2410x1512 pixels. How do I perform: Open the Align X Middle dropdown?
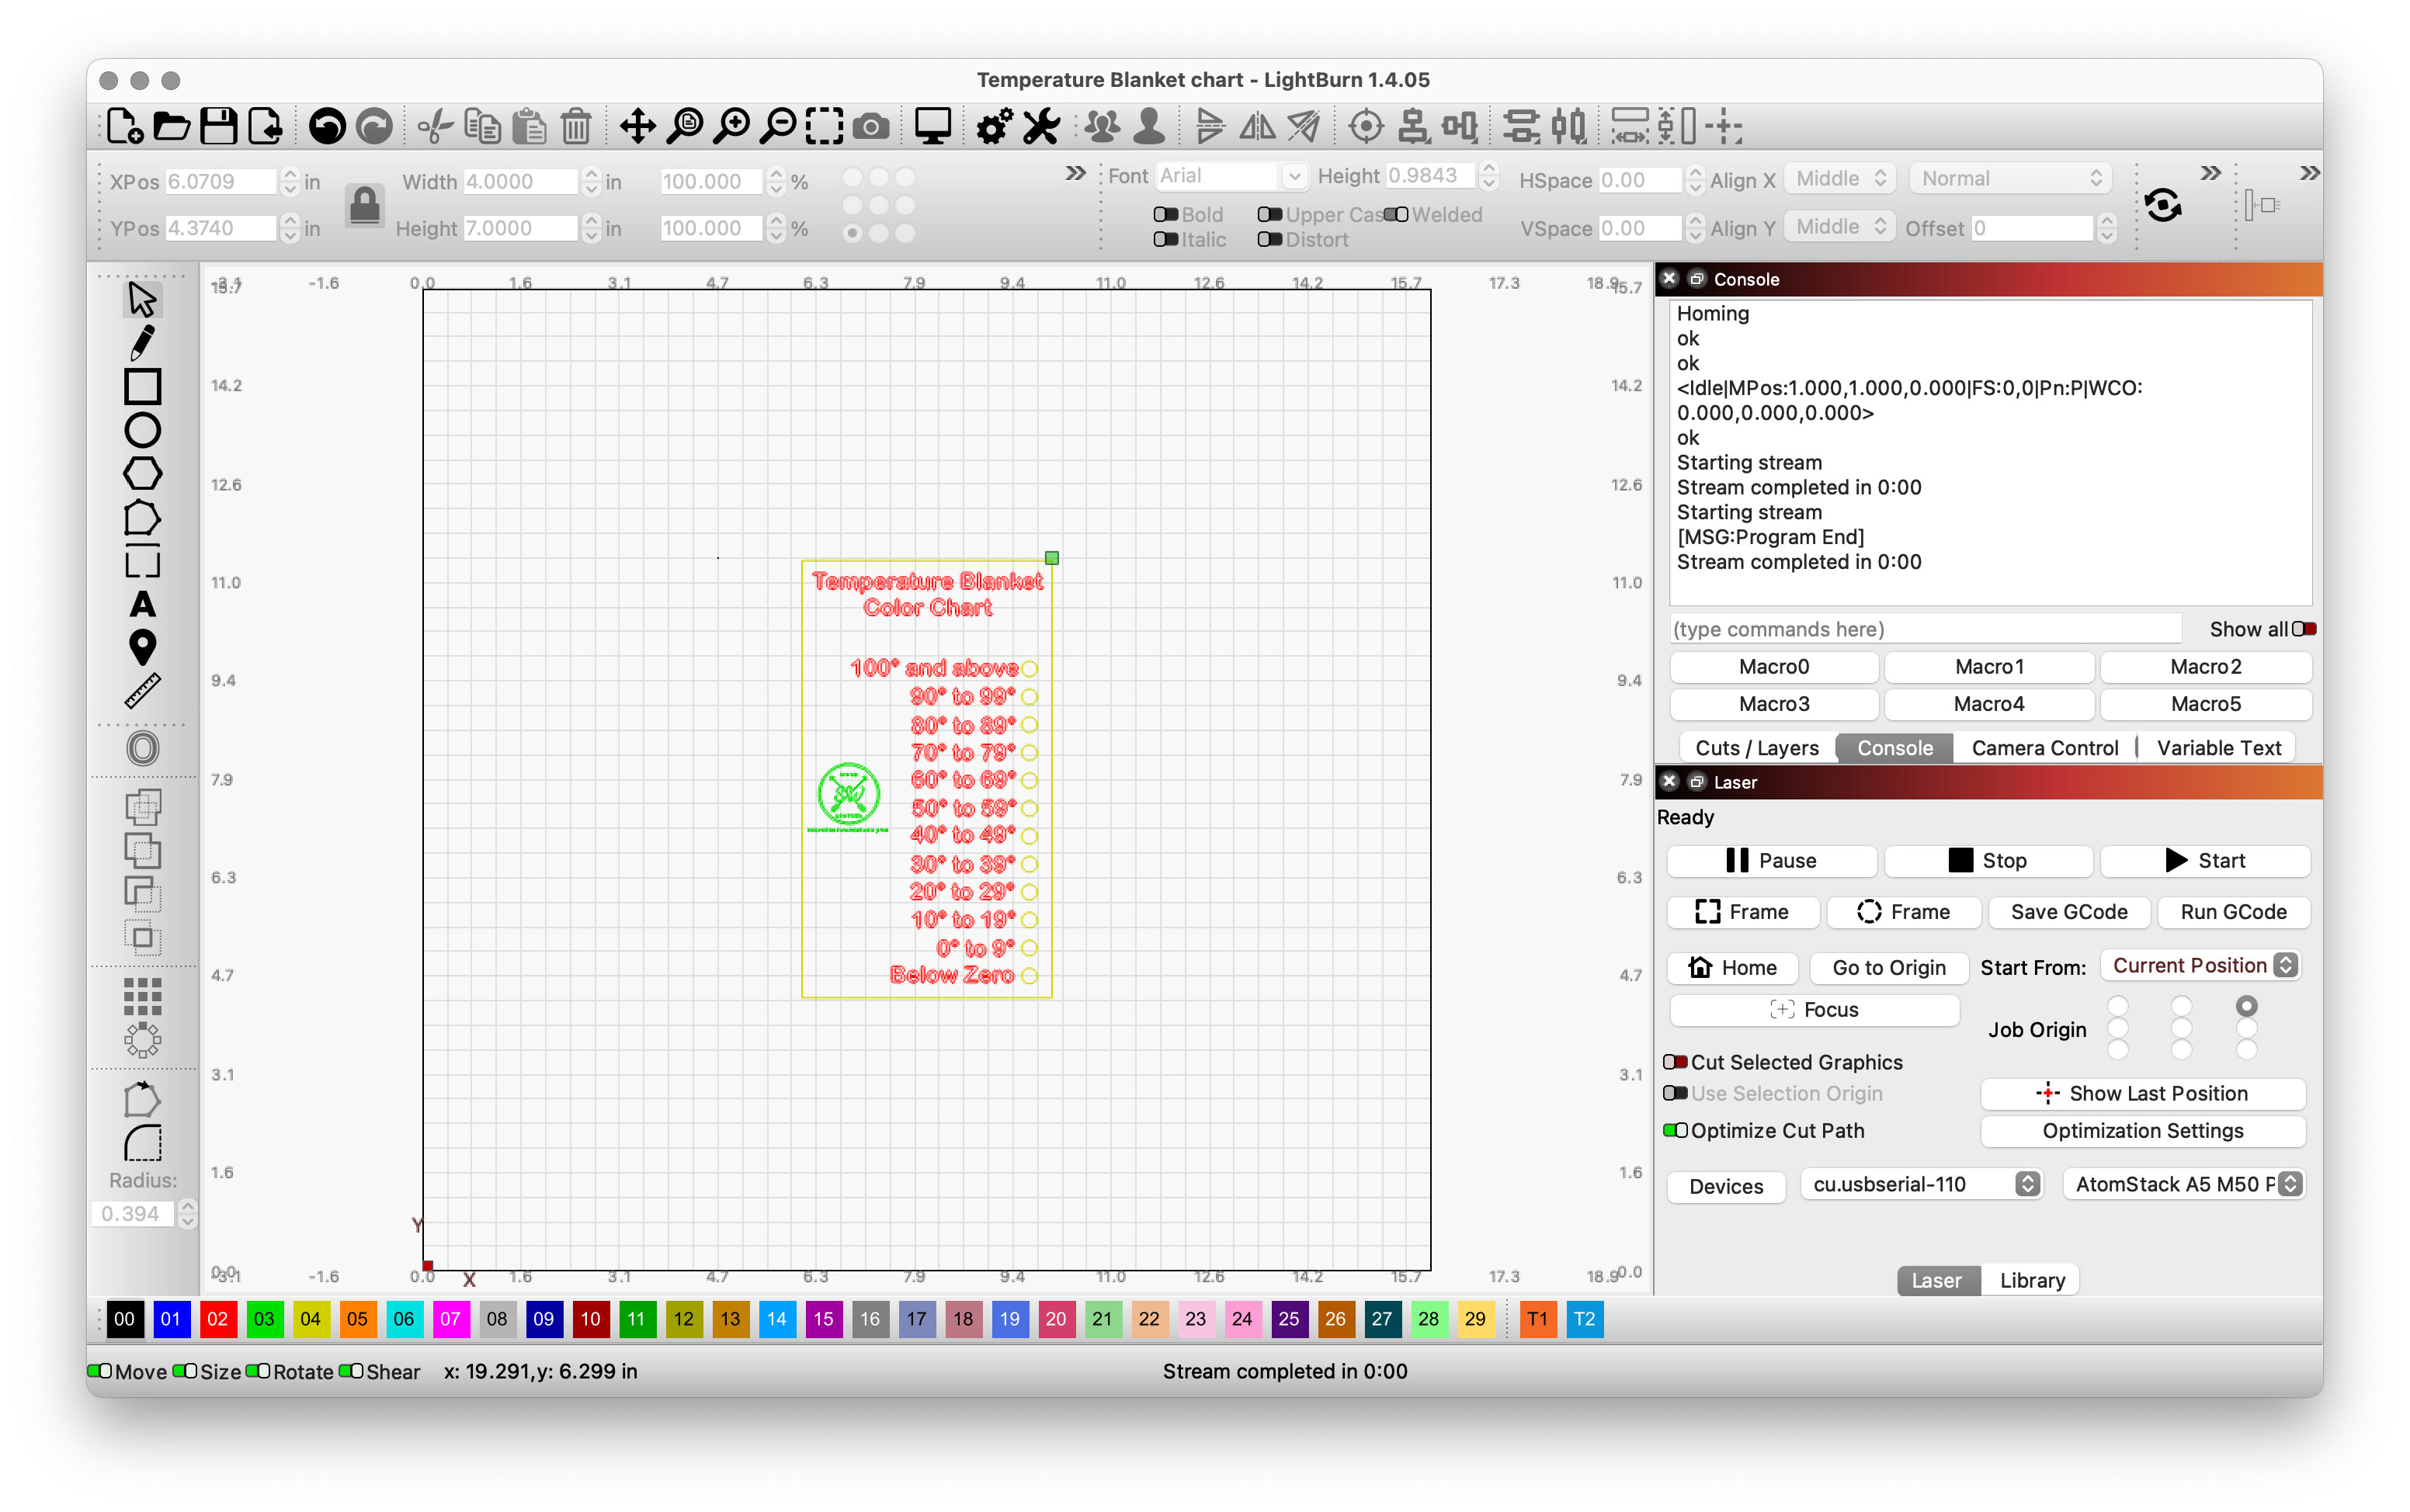pyautogui.click(x=1839, y=178)
